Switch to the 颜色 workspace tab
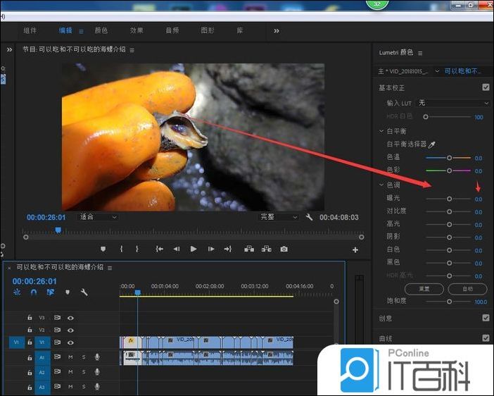Viewport: 494px width, 396px height. [101, 30]
